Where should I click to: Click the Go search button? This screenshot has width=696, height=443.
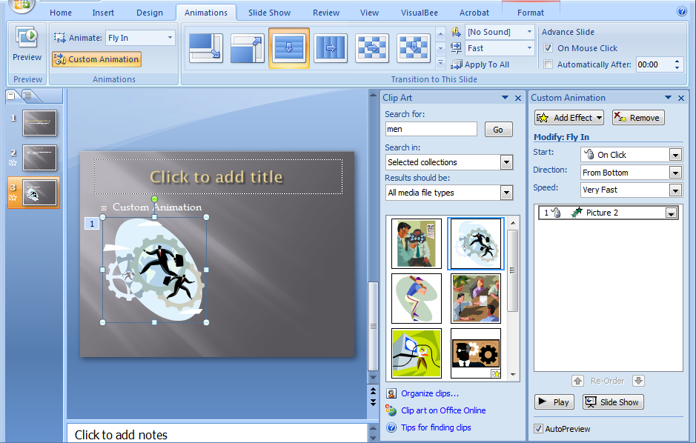click(498, 130)
